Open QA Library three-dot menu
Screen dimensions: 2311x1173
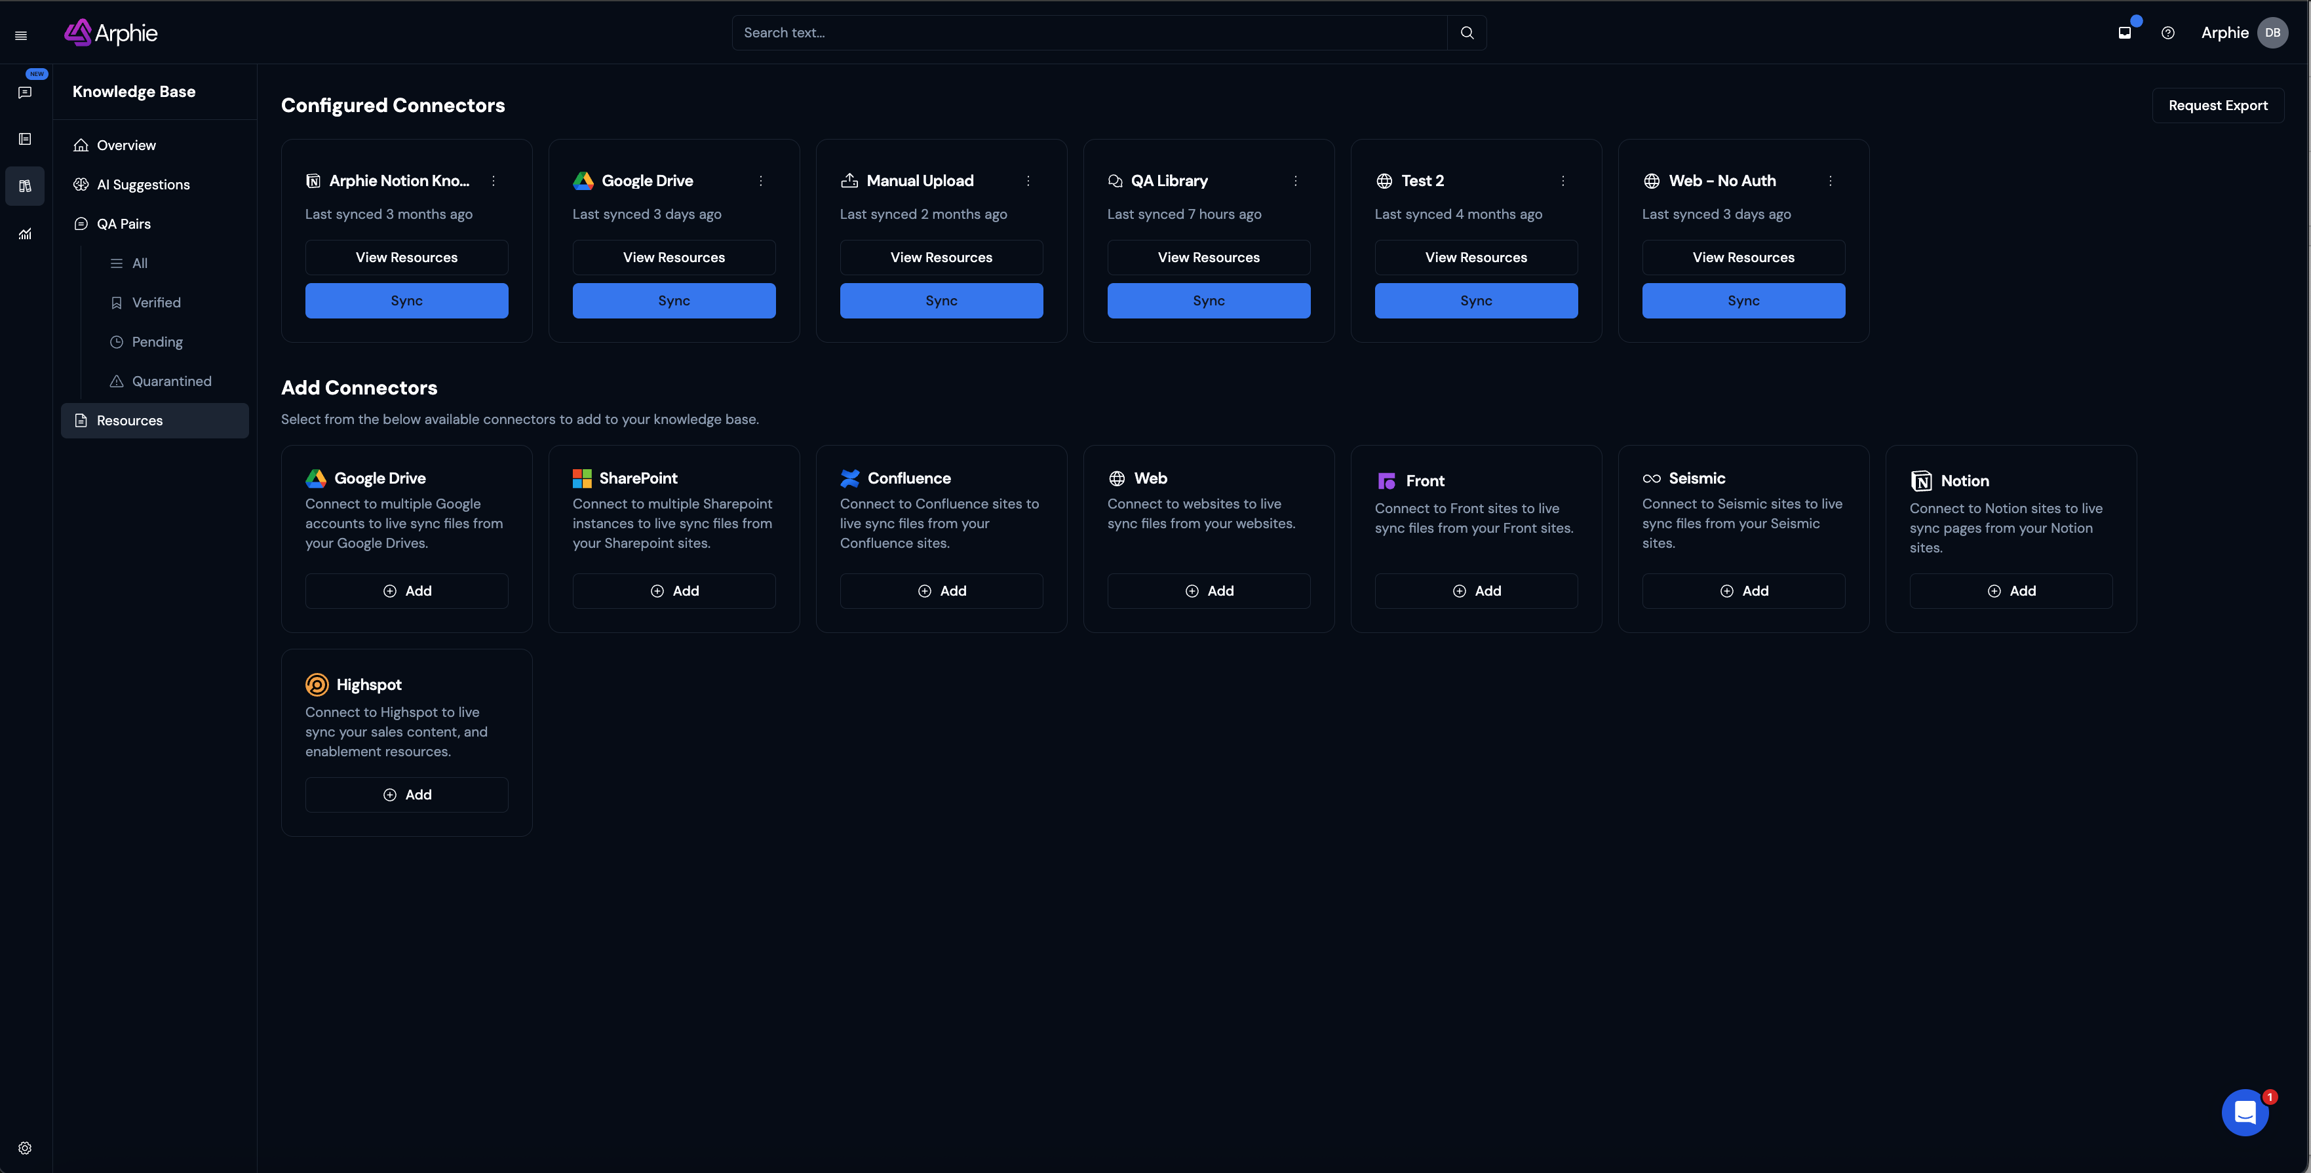click(1296, 181)
